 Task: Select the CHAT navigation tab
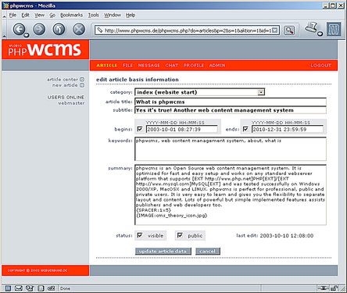click(172, 66)
